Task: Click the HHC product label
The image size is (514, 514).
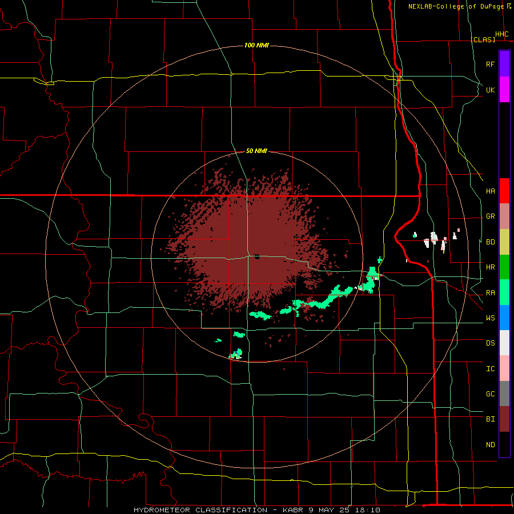Action: pos(501,34)
